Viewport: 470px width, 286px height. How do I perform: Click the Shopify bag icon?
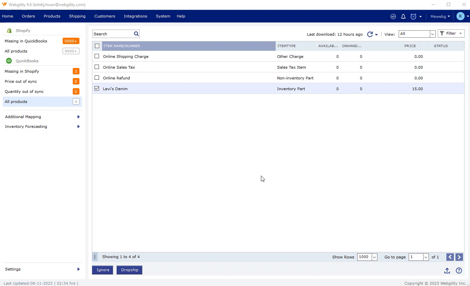[9, 31]
